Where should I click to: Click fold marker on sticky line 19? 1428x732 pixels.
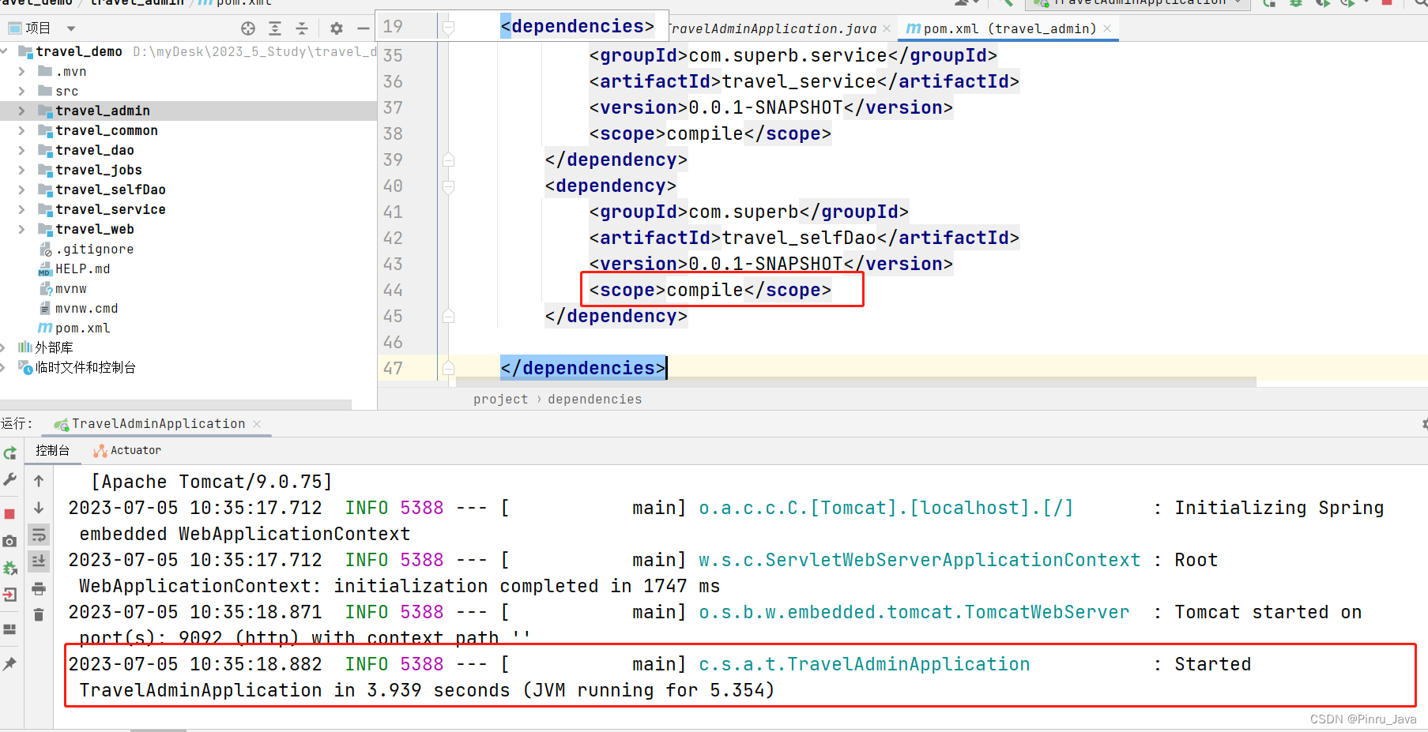click(448, 28)
